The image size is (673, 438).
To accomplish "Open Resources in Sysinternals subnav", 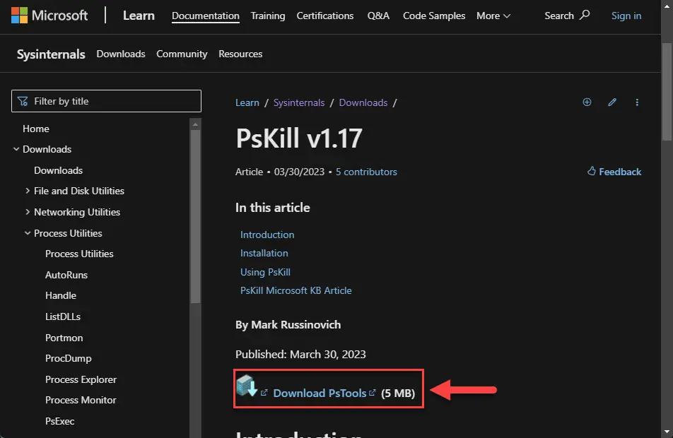I will (x=240, y=54).
